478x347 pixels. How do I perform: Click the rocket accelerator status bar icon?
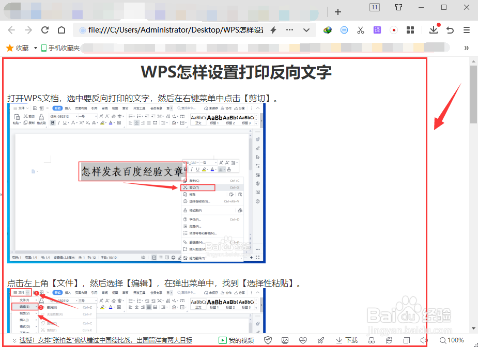[321, 340]
